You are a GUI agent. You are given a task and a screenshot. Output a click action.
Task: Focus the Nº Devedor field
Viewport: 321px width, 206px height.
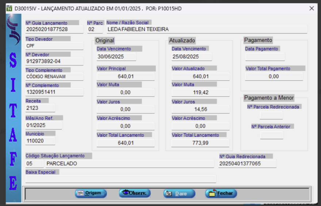point(54,61)
